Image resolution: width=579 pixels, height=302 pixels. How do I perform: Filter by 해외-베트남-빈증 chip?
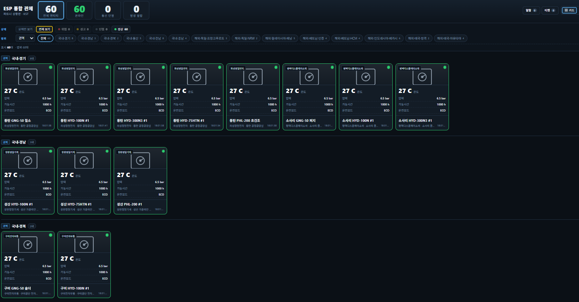click(x=315, y=38)
